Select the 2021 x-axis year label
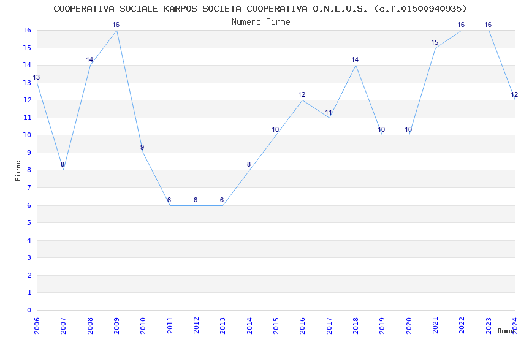 pos(435,326)
